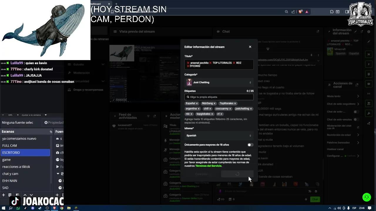Open source Propiedades button
376x211 pixels.
tap(54, 122)
